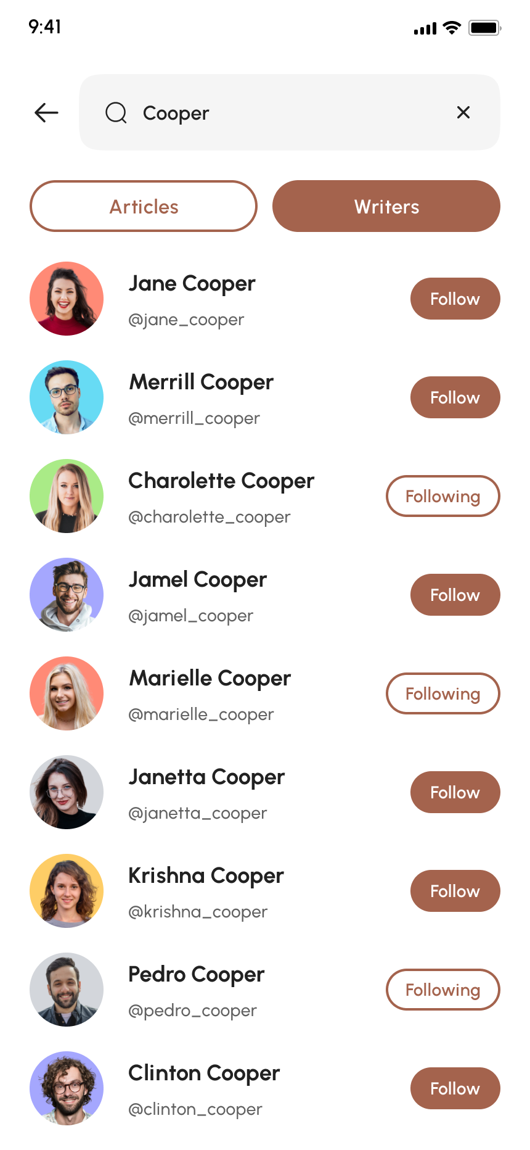530x1150 pixels.
Task: Focus the search field containing Cooper
Action: click(290, 112)
